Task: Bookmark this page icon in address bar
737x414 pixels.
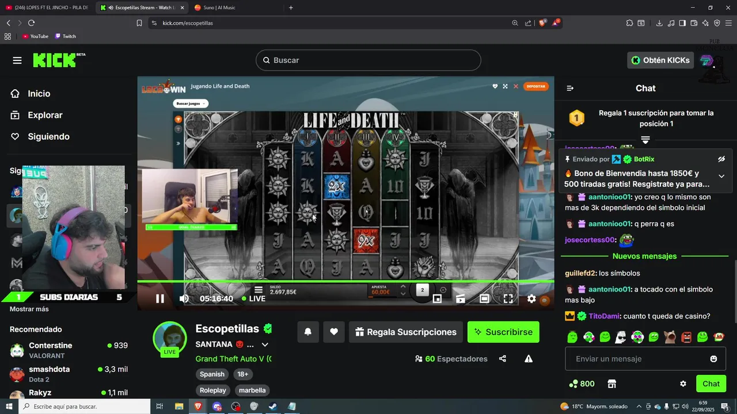Action: coord(139,23)
